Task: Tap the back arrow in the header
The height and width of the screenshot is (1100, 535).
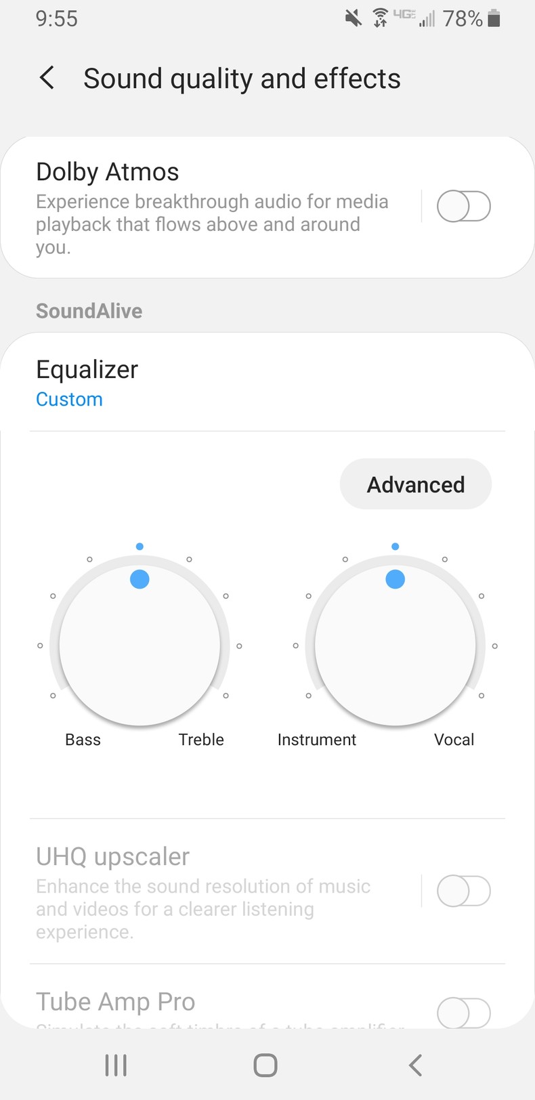Action: pos(47,78)
